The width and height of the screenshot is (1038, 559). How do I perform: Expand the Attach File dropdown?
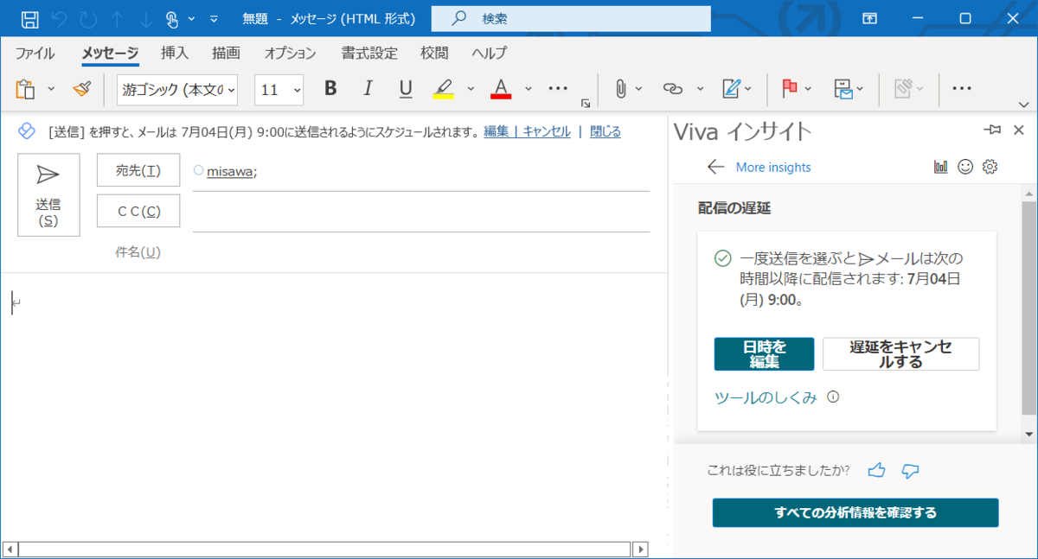tap(639, 88)
